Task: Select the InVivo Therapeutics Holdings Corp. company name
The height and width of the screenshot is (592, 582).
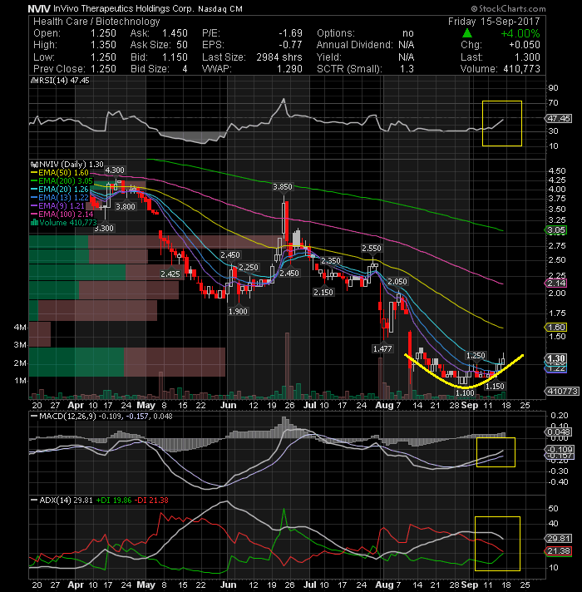Action: point(124,8)
